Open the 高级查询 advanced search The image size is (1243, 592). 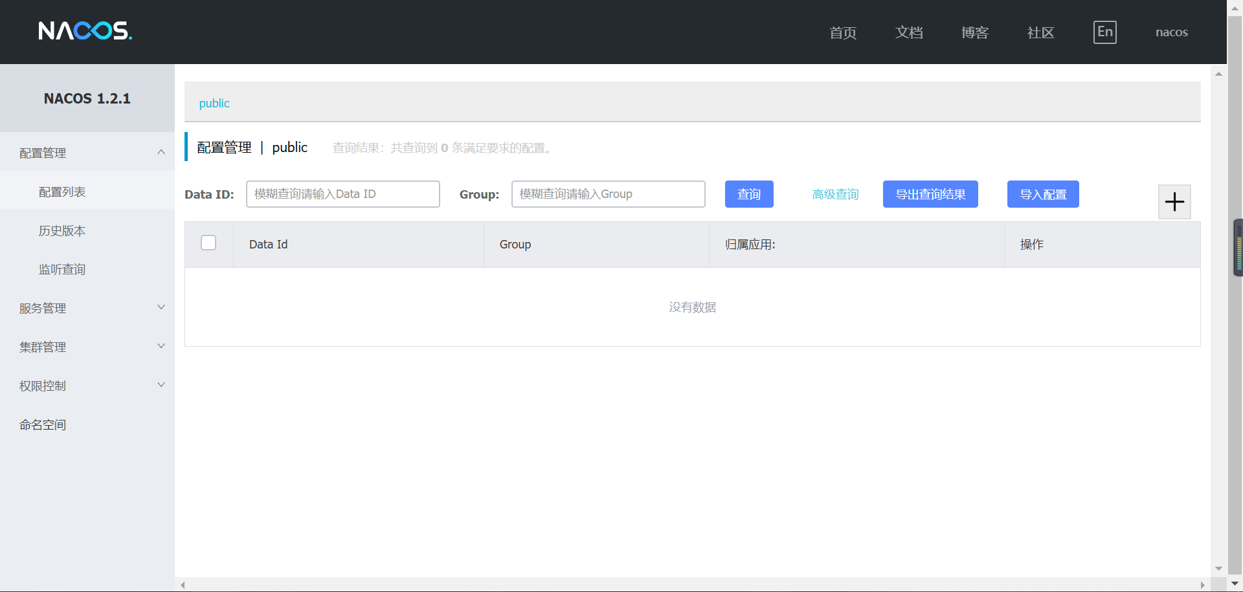[x=835, y=193]
